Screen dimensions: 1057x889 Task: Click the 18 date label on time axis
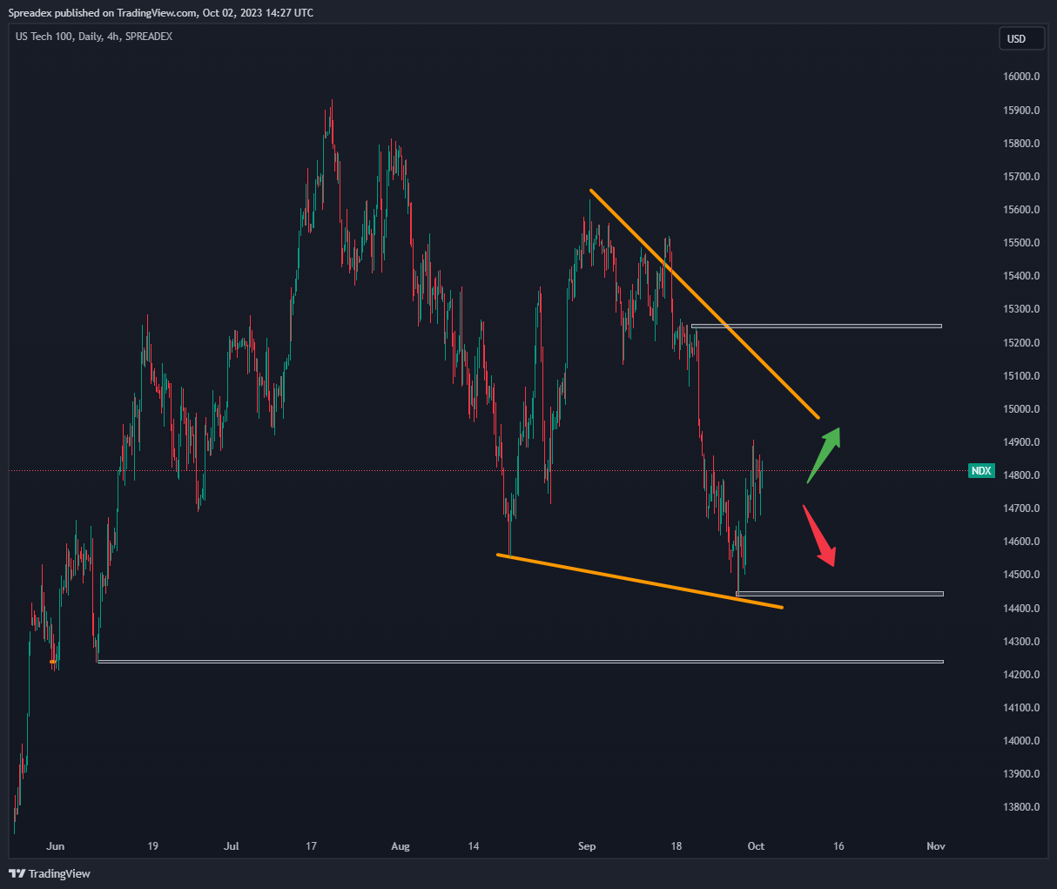pos(677,846)
